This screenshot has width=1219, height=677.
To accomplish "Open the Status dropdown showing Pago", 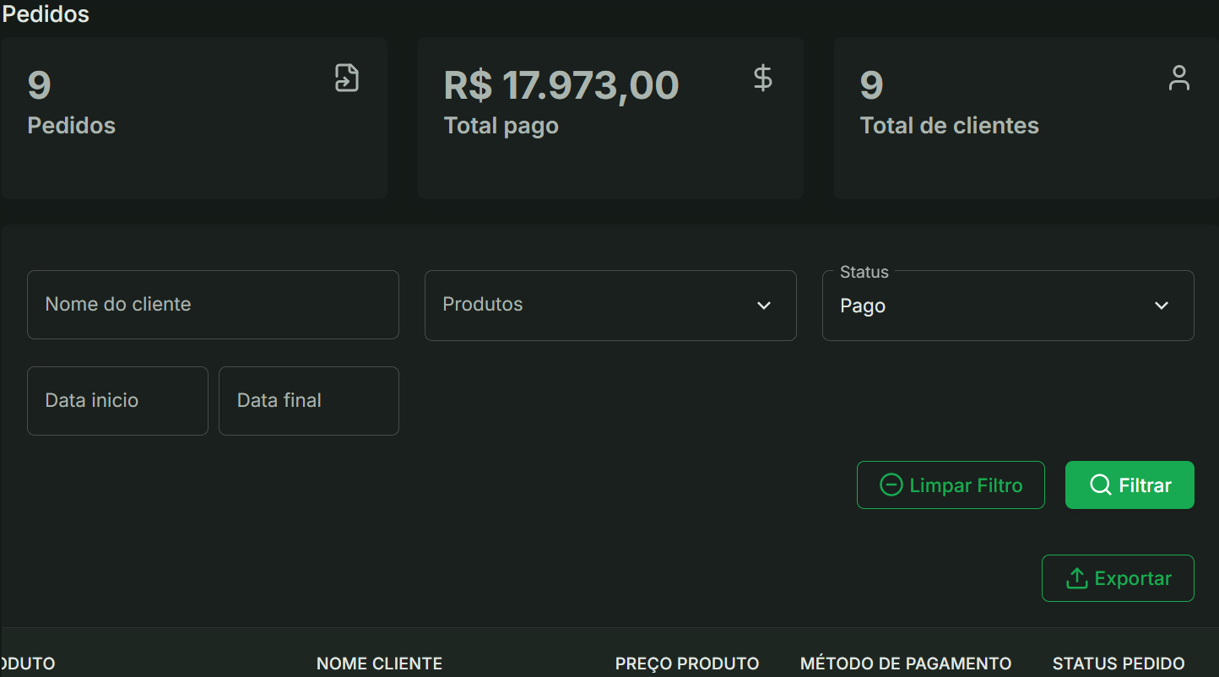I will pyautogui.click(x=1007, y=306).
